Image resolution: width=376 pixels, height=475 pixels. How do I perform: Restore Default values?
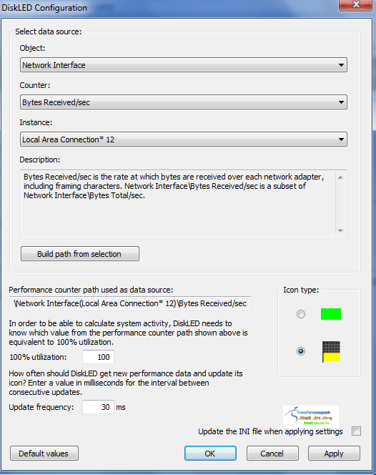point(44,454)
